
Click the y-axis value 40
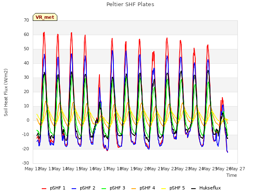click(x=26, y=63)
